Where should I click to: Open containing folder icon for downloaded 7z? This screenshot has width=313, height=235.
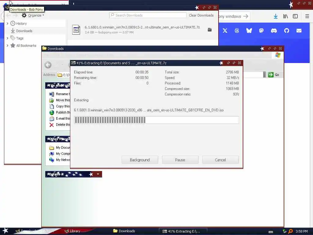point(210,30)
